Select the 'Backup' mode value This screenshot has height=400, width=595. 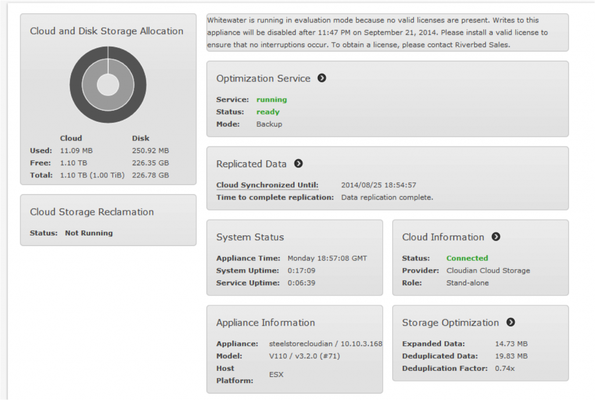(x=269, y=124)
